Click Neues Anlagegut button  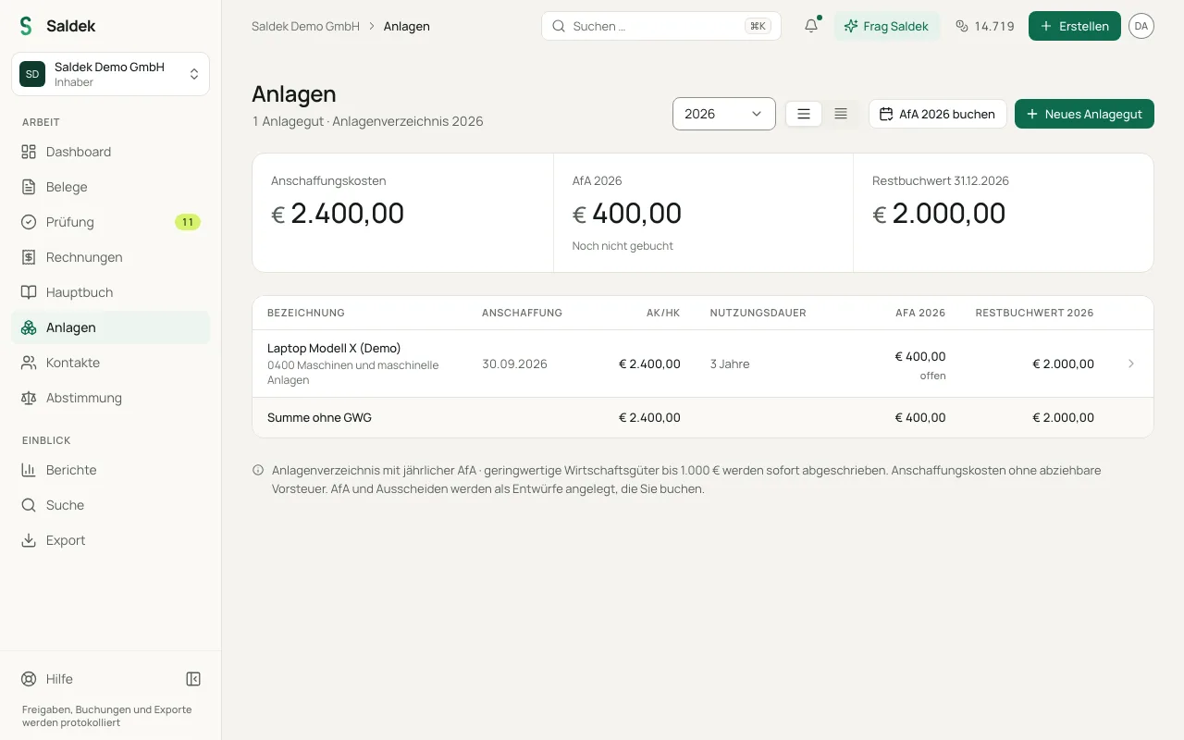point(1084,114)
